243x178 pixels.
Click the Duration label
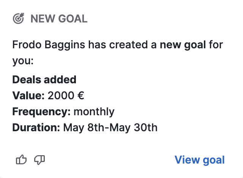pos(36,127)
